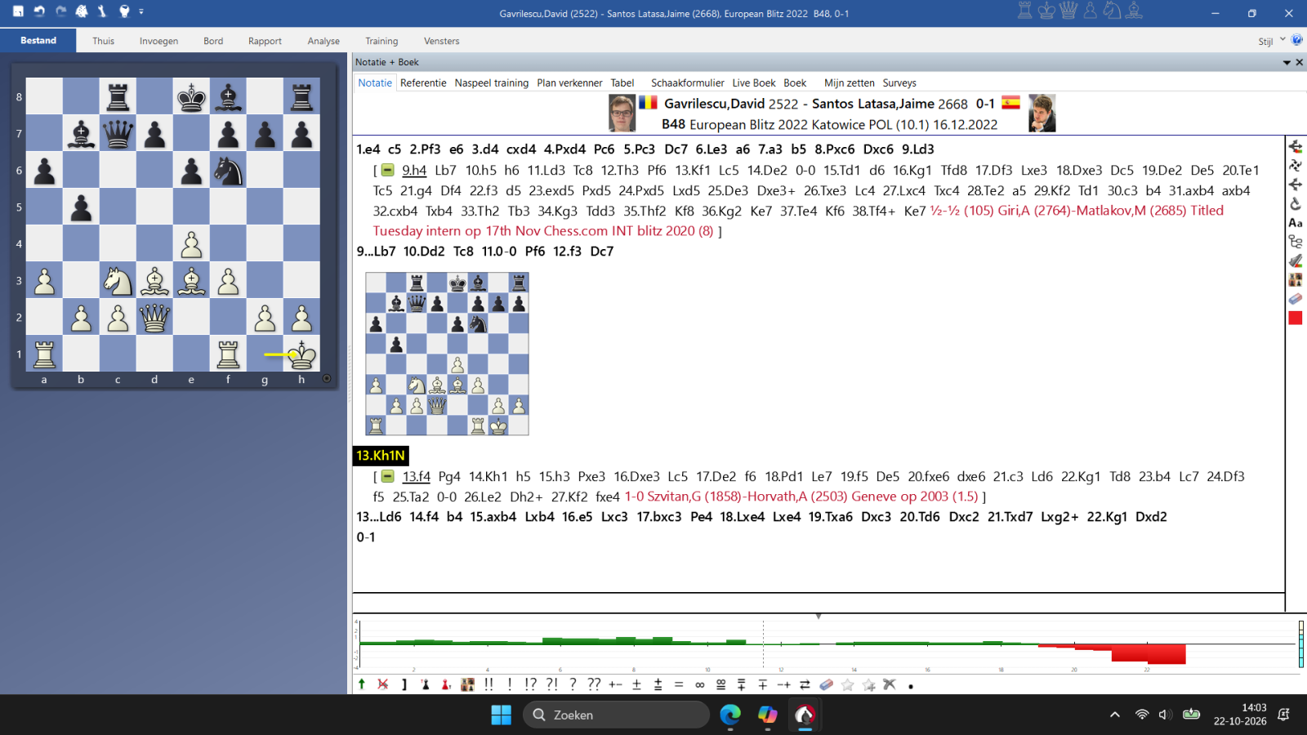Viewport: 1307px width, 735px height.
Task: Open Microsoft Edge from the taskbar
Action: pyautogui.click(x=729, y=715)
